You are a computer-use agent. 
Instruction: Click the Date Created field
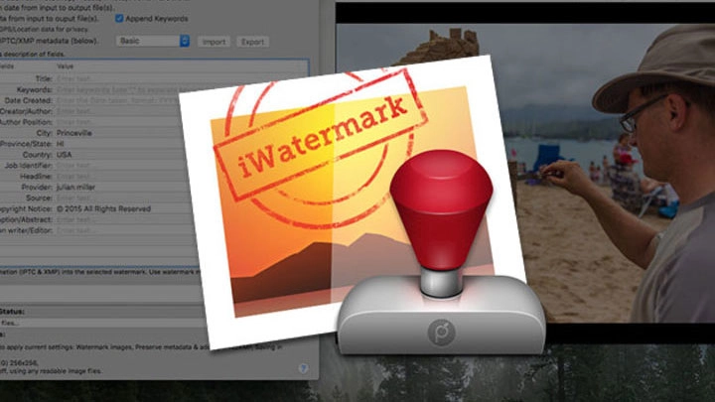(x=118, y=100)
